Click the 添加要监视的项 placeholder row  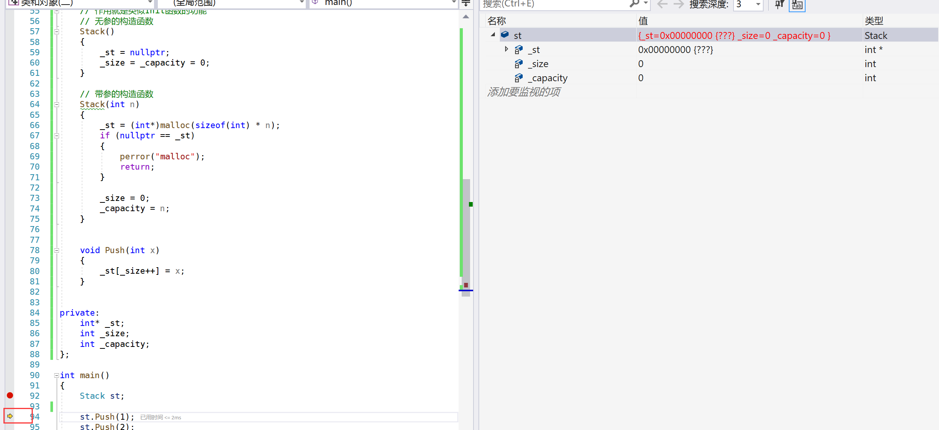click(x=524, y=92)
